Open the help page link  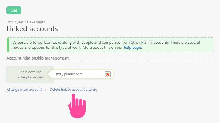(133, 47)
